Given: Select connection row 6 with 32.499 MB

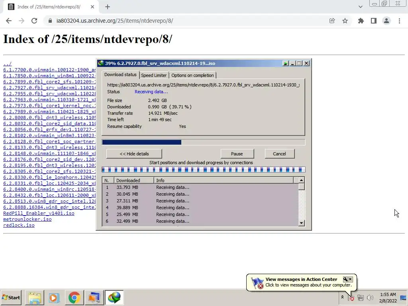Looking at the screenshot, I should pos(200,221).
